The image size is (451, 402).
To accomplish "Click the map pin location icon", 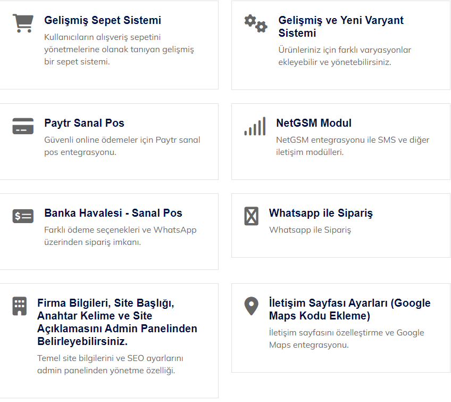I will (251, 306).
